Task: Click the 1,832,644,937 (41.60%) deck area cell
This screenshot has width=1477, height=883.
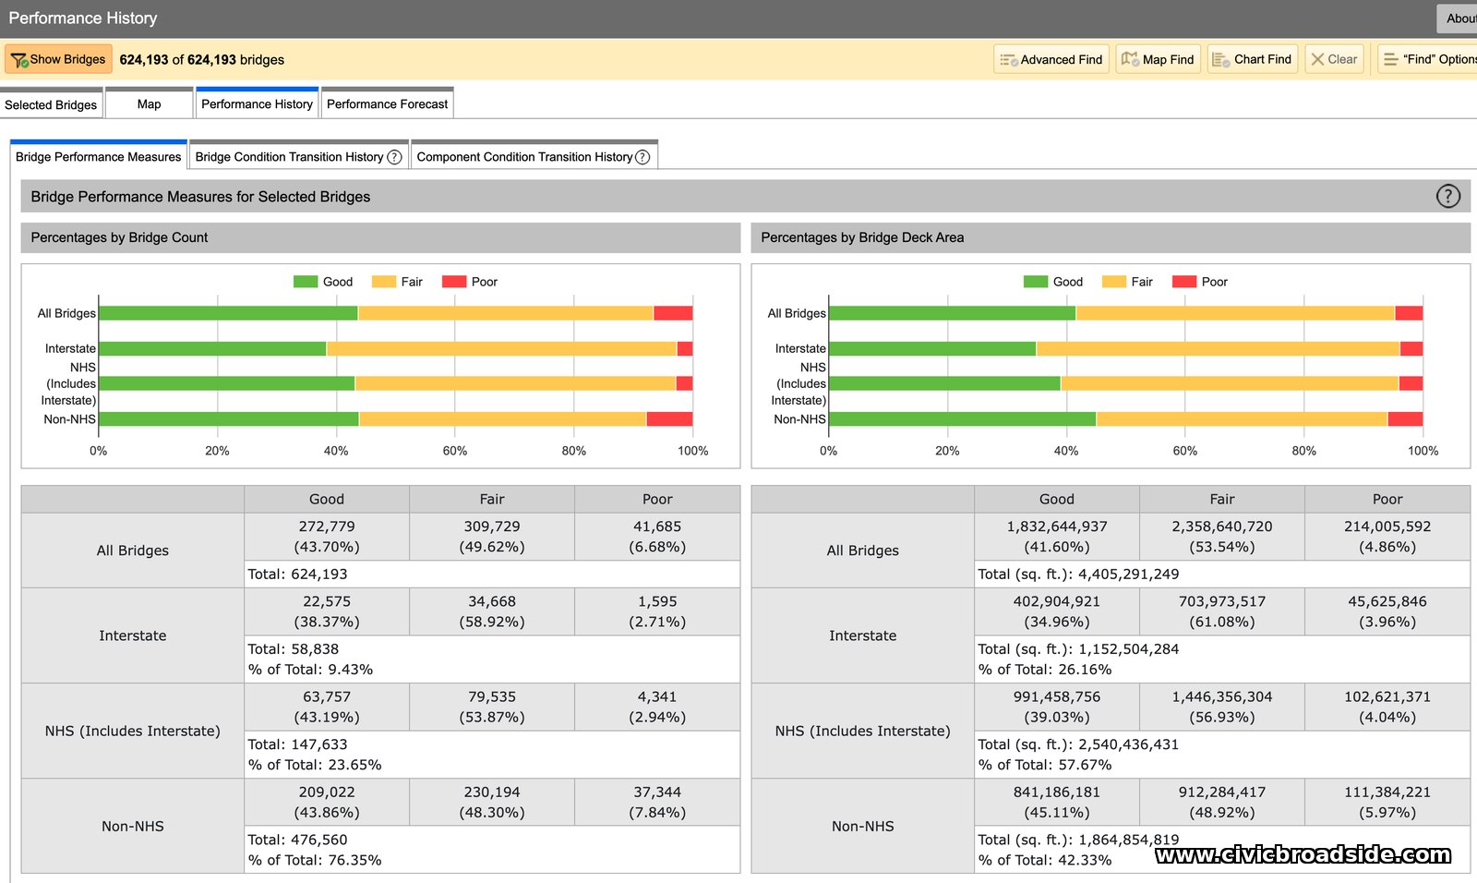Action: pos(1057,537)
